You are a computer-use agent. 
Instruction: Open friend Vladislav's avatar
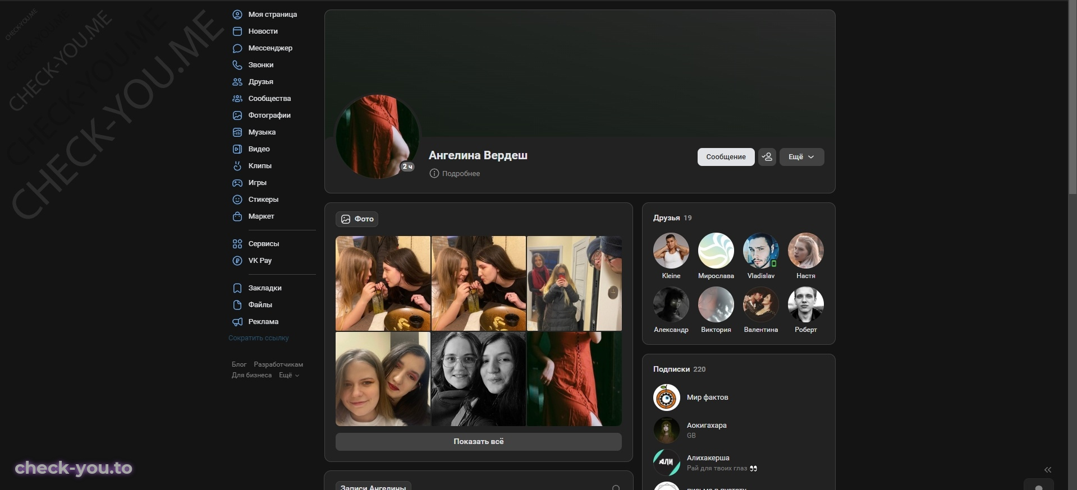click(761, 251)
